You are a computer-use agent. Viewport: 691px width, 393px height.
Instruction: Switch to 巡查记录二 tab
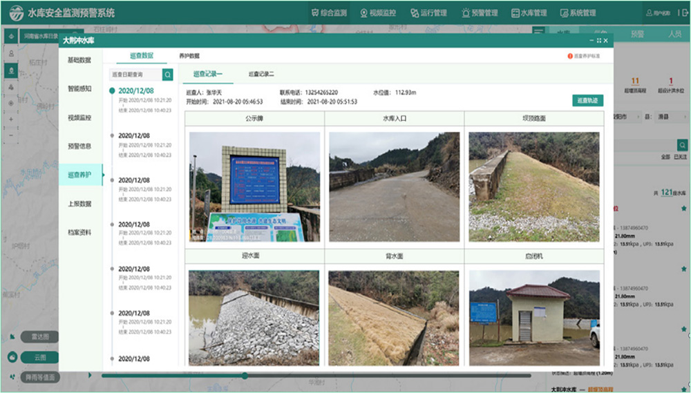point(261,74)
